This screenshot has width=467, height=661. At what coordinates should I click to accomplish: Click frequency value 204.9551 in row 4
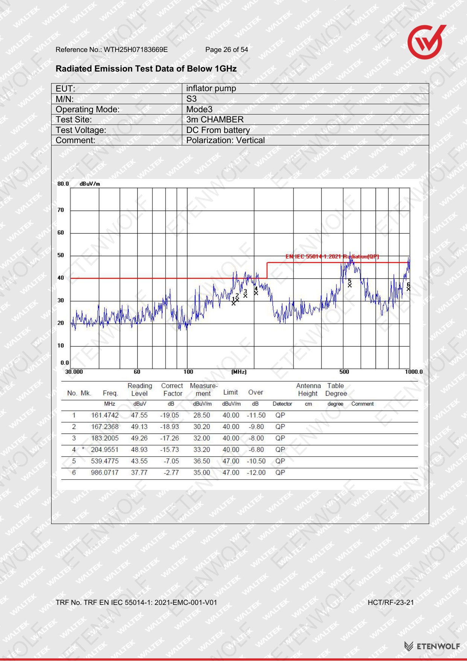(x=105, y=450)
